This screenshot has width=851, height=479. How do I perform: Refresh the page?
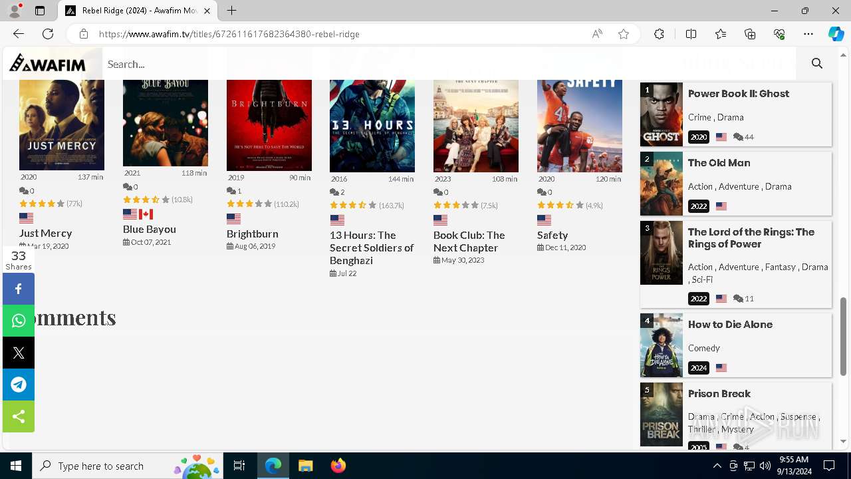[48, 34]
